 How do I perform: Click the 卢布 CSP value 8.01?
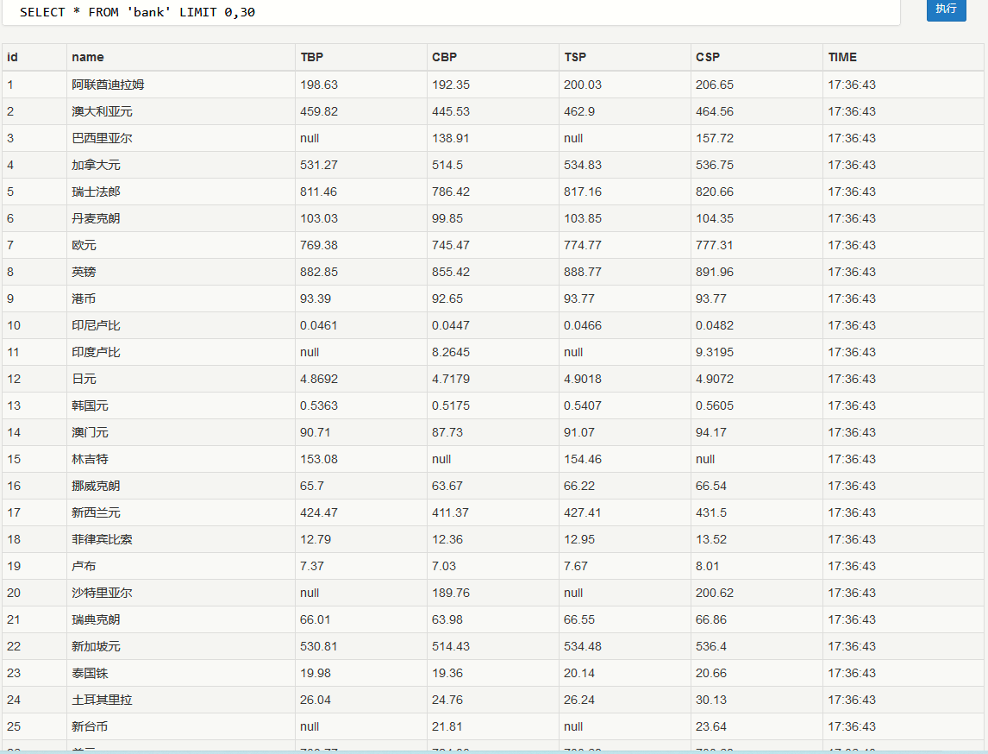point(707,566)
